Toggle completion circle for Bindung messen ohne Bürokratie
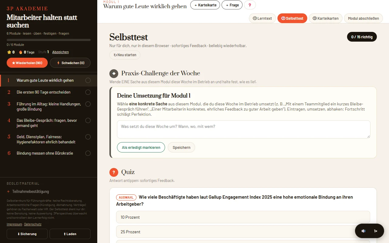 click(88, 153)
